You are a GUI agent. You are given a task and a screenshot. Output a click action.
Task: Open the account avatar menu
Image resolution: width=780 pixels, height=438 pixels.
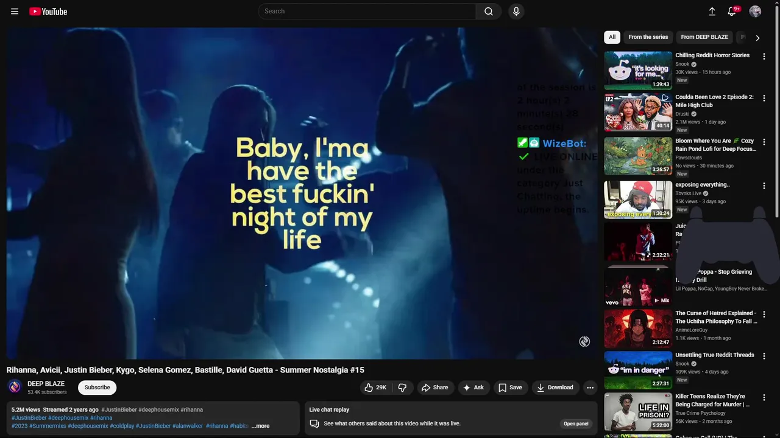[755, 12]
